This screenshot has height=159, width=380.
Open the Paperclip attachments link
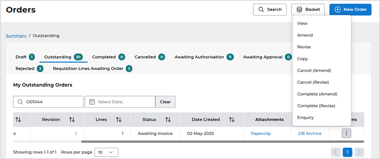coord(261,133)
